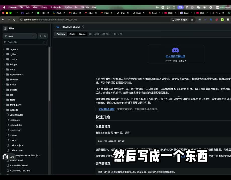Expand the bridge folder

tap(4, 64)
